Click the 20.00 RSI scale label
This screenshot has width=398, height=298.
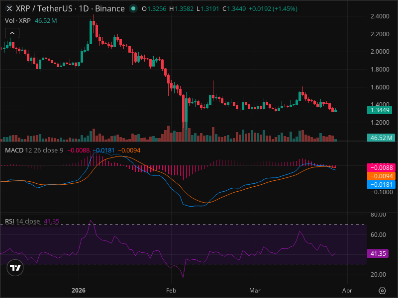pyautogui.click(x=378, y=275)
